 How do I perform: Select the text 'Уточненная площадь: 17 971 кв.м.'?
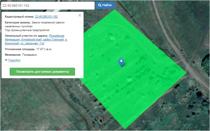click(28, 49)
